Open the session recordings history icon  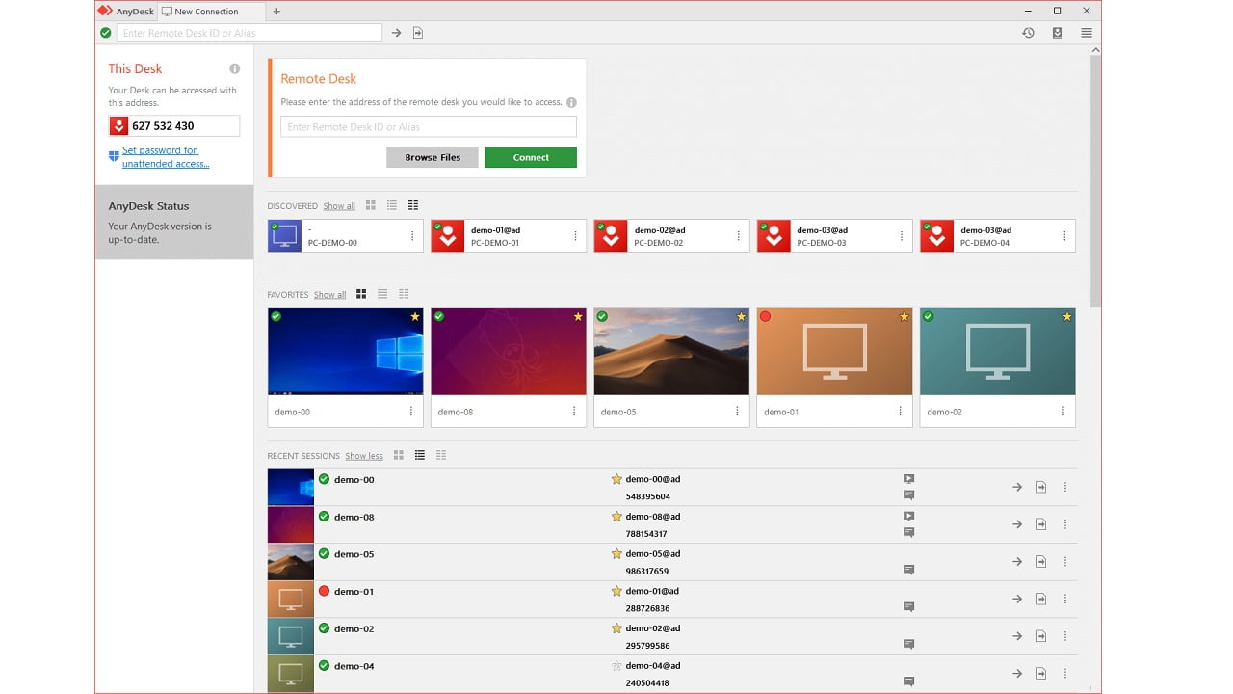pyautogui.click(x=1028, y=32)
